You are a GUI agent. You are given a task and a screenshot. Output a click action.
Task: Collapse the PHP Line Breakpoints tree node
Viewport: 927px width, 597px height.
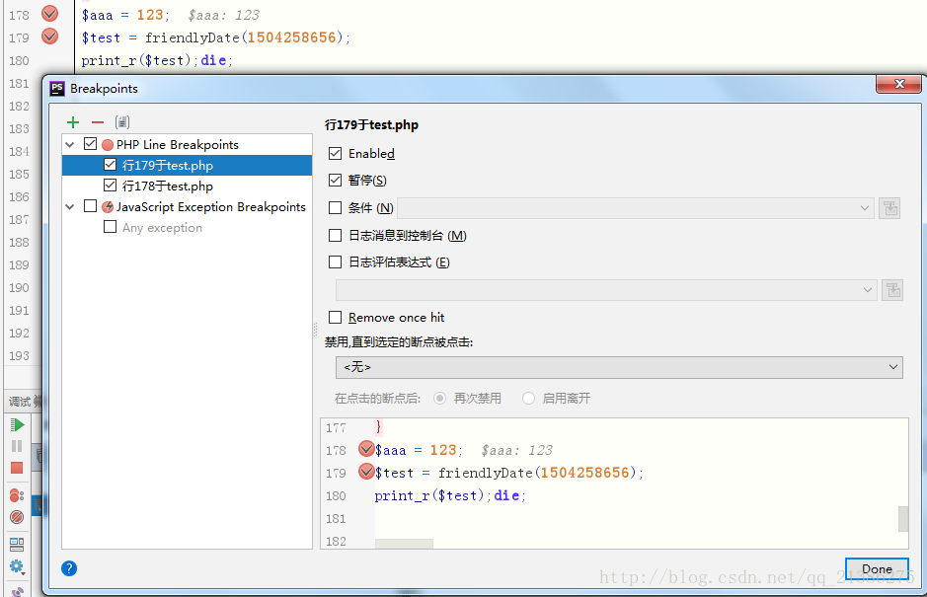point(70,145)
